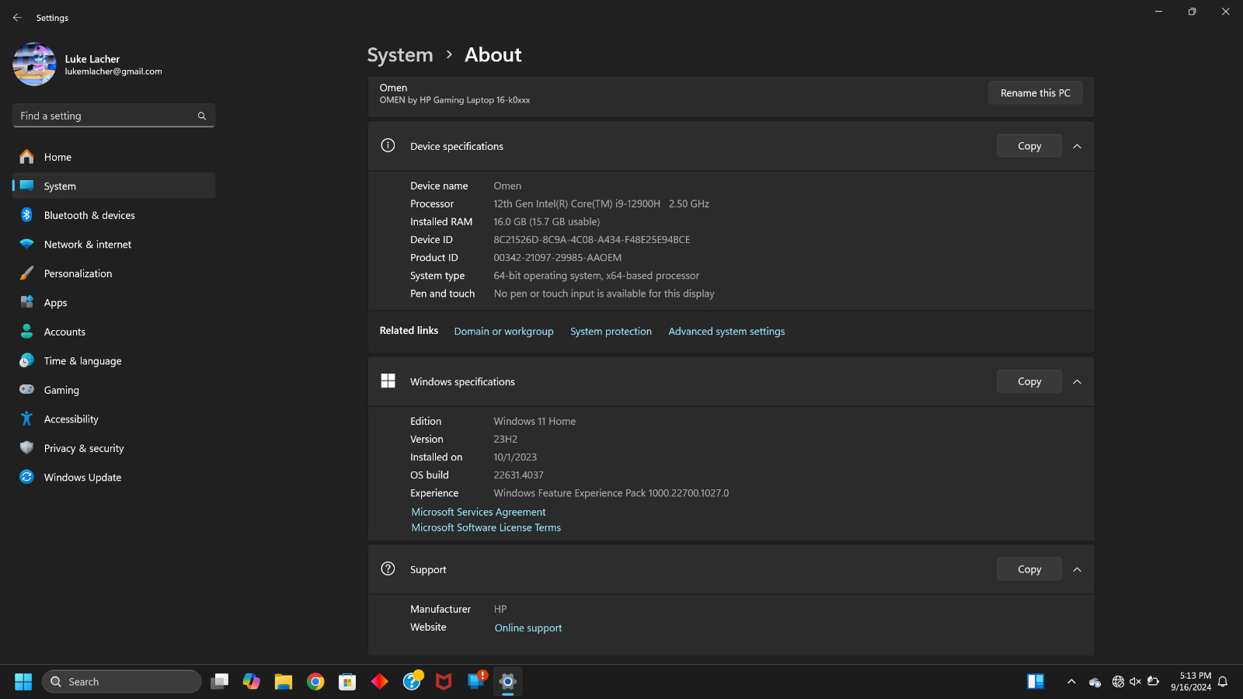
Task: Open the notification bell in taskbar
Action: click(1223, 682)
